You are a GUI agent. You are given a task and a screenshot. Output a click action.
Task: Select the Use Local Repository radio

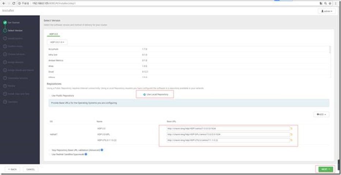coord(145,95)
